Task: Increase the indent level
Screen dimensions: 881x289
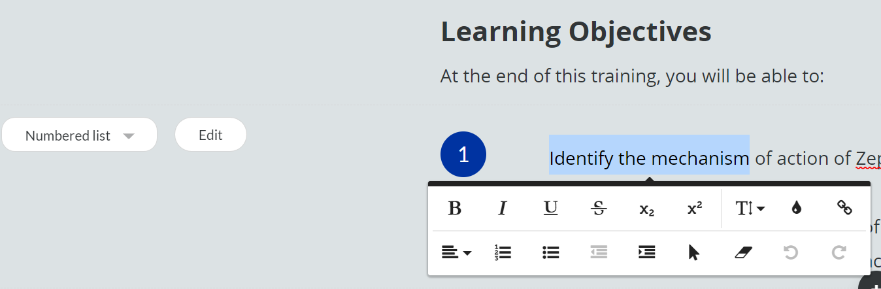Action: [647, 253]
